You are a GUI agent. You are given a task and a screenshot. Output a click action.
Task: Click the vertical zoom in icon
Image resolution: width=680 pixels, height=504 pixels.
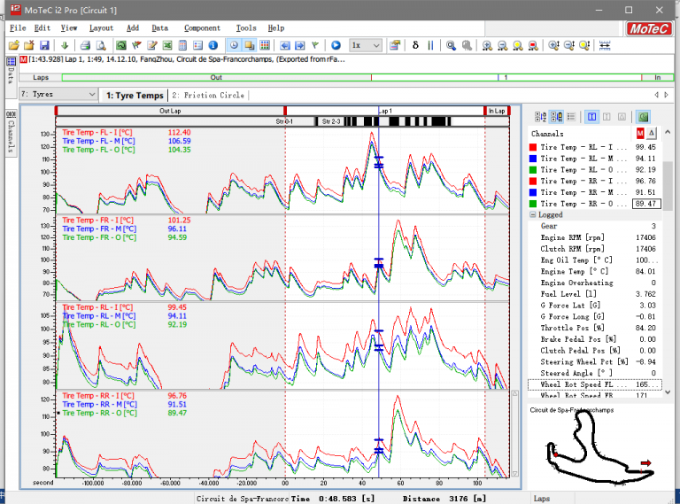[553, 45]
